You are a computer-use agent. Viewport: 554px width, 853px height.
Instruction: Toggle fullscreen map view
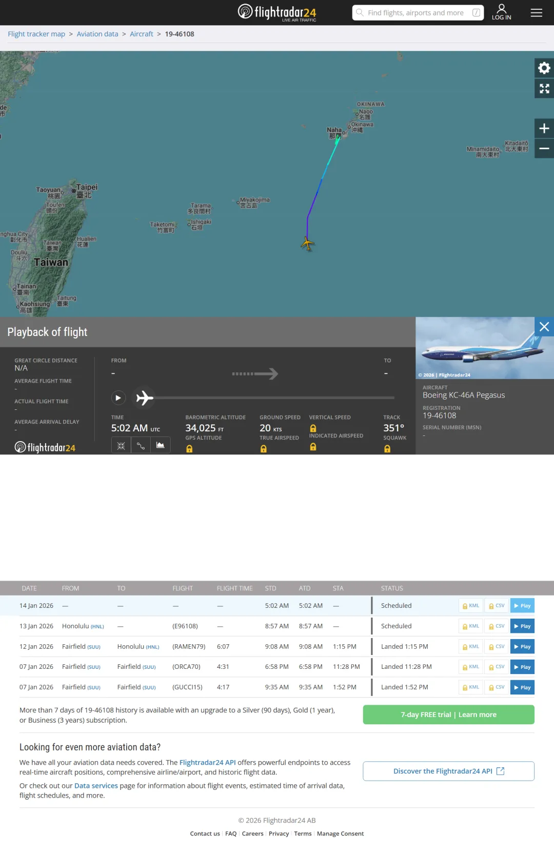pyautogui.click(x=544, y=89)
